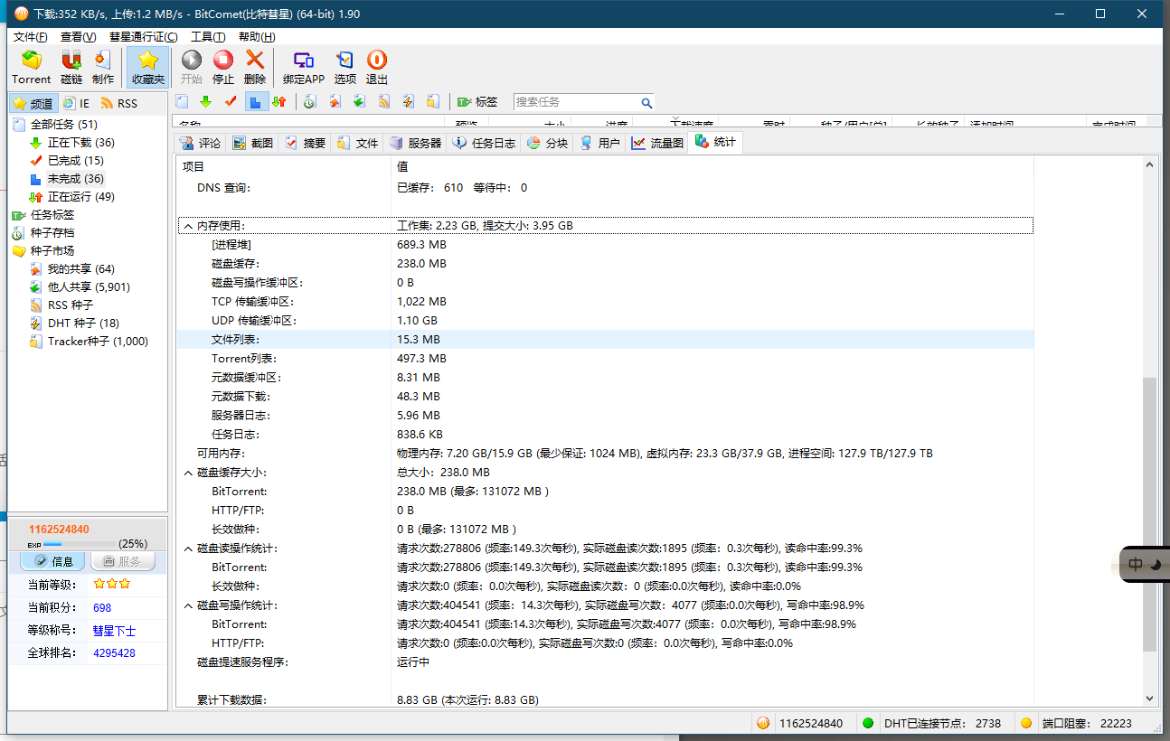The height and width of the screenshot is (741, 1170).
Task: Collapse the 磁盘读操作统计 section
Action: point(187,549)
